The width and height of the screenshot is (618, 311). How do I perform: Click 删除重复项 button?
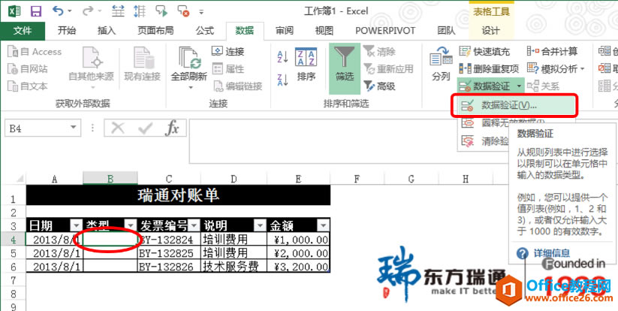pyautogui.click(x=489, y=69)
